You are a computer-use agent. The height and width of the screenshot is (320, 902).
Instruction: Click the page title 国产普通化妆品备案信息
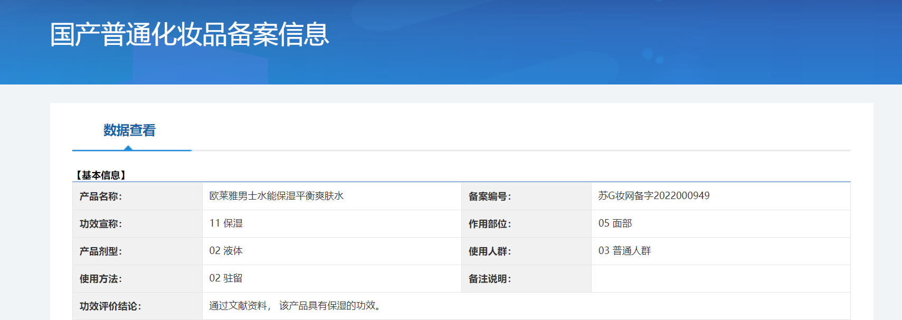[189, 34]
